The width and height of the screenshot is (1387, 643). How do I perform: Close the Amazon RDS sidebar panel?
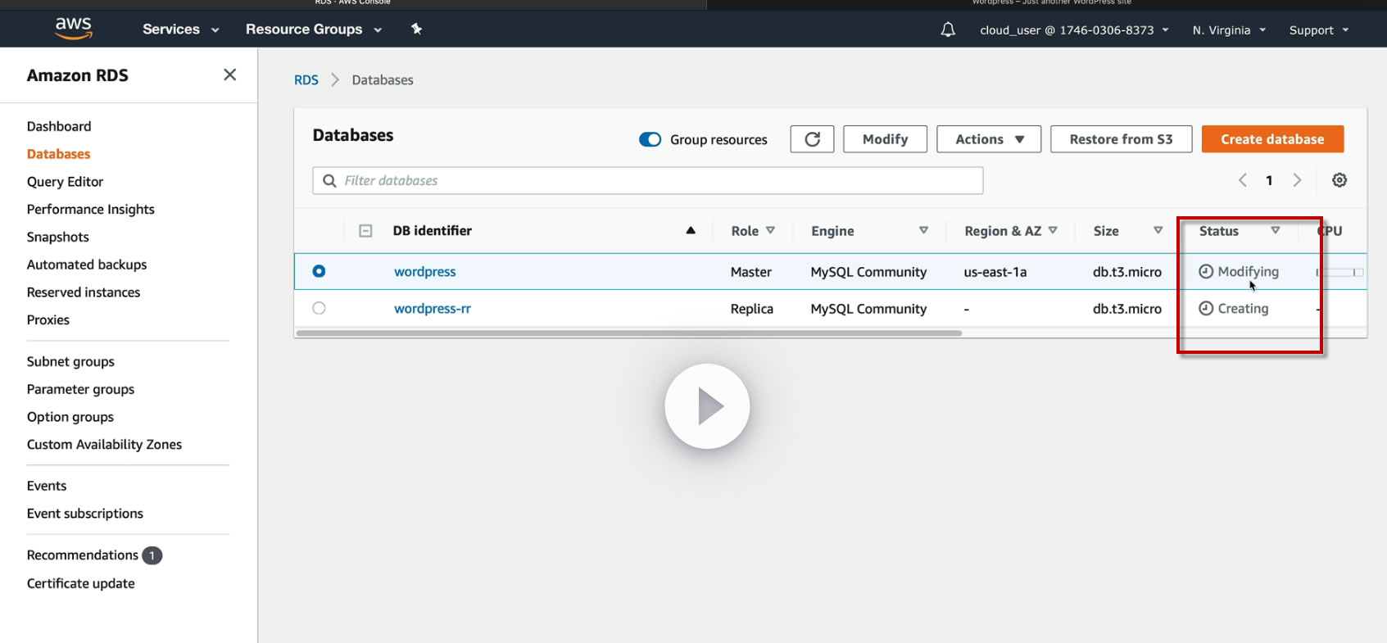230,75
